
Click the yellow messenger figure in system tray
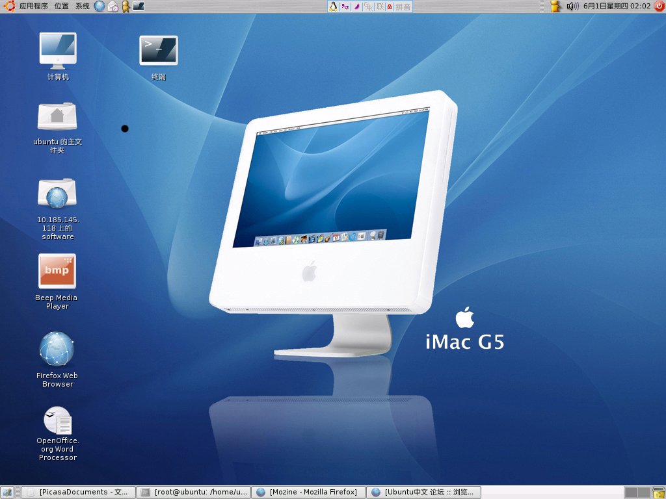[x=556, y=6]
